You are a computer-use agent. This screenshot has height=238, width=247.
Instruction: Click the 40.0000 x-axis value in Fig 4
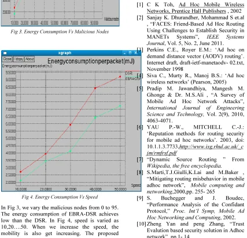tap(95, 189)
